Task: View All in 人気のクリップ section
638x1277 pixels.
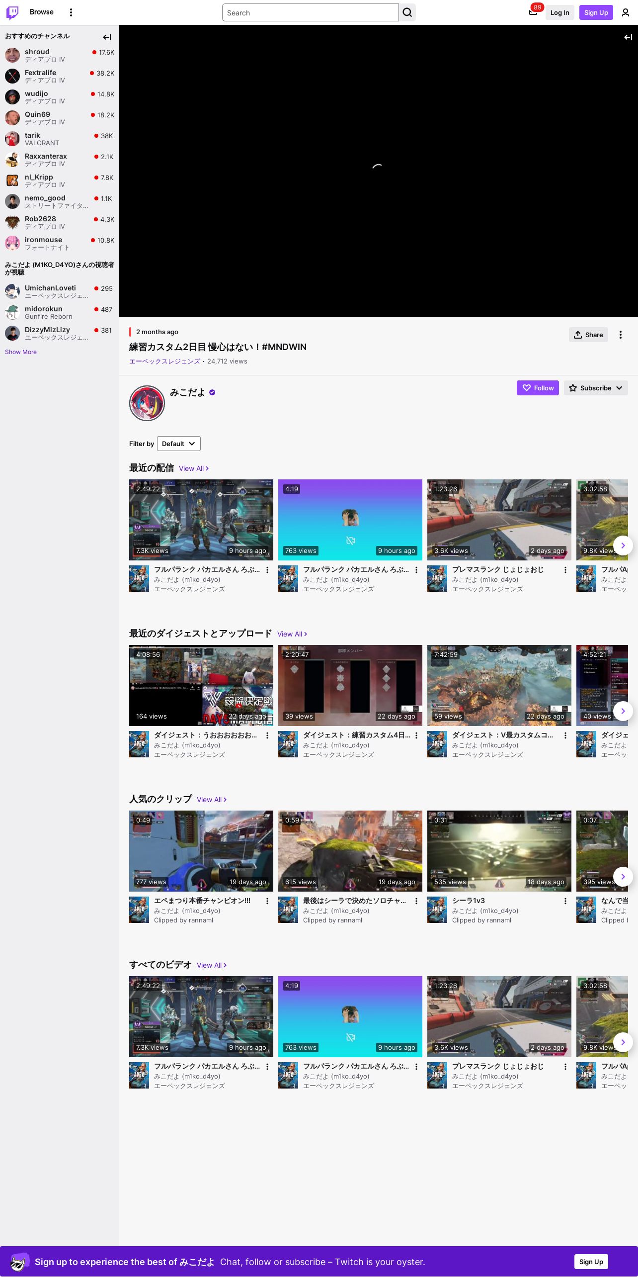Action: (212, 800)
